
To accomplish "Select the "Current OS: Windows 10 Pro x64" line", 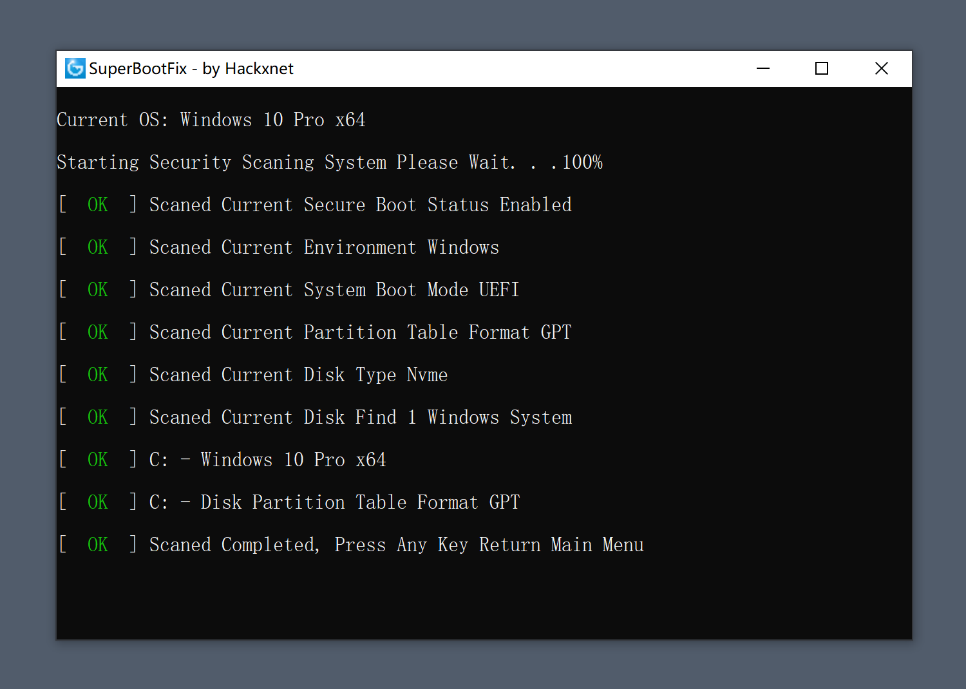I will (x=211, y=120).
